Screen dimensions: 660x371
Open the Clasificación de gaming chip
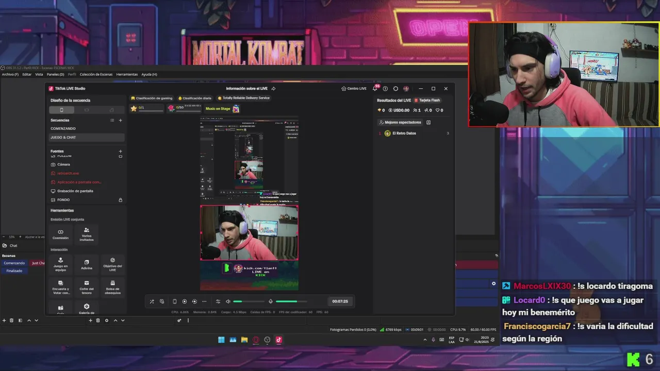pos(152,98)
